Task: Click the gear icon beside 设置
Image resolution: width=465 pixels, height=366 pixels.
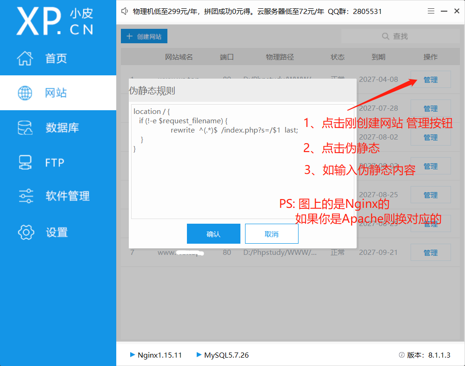Action: (x=26, y=232)
